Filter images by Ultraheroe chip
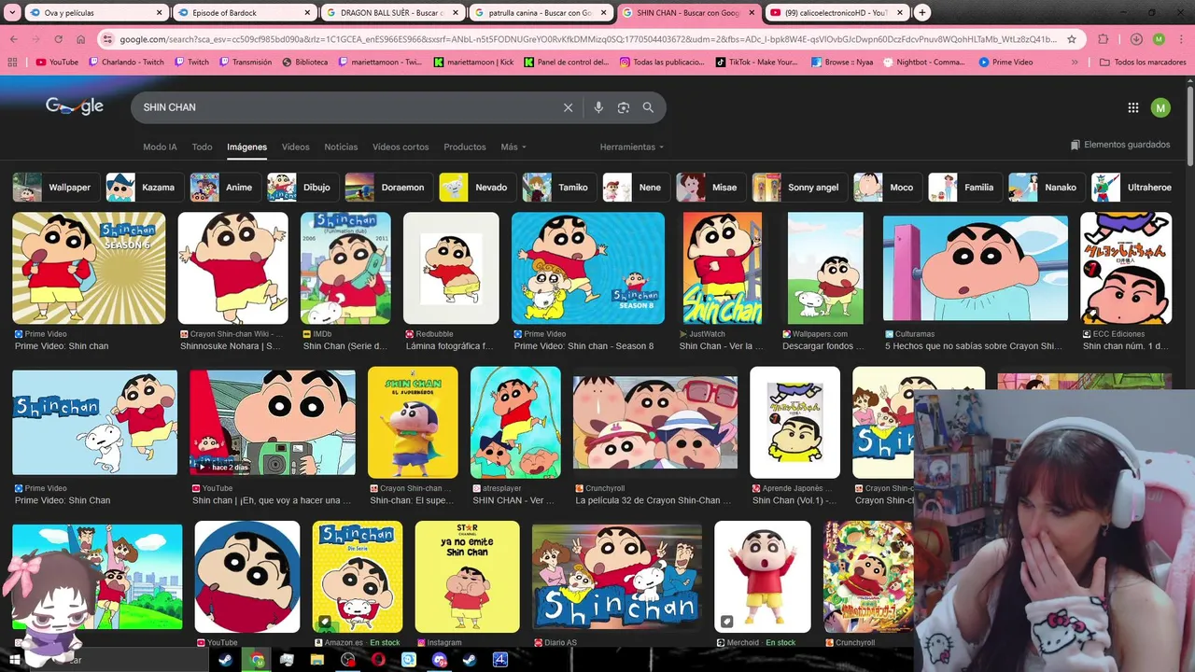 coord(1132,187)
